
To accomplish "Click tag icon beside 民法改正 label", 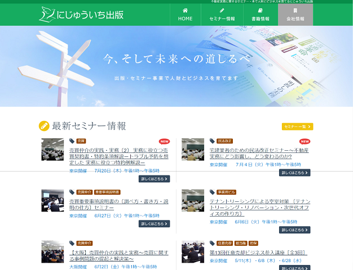I will 212,141.
